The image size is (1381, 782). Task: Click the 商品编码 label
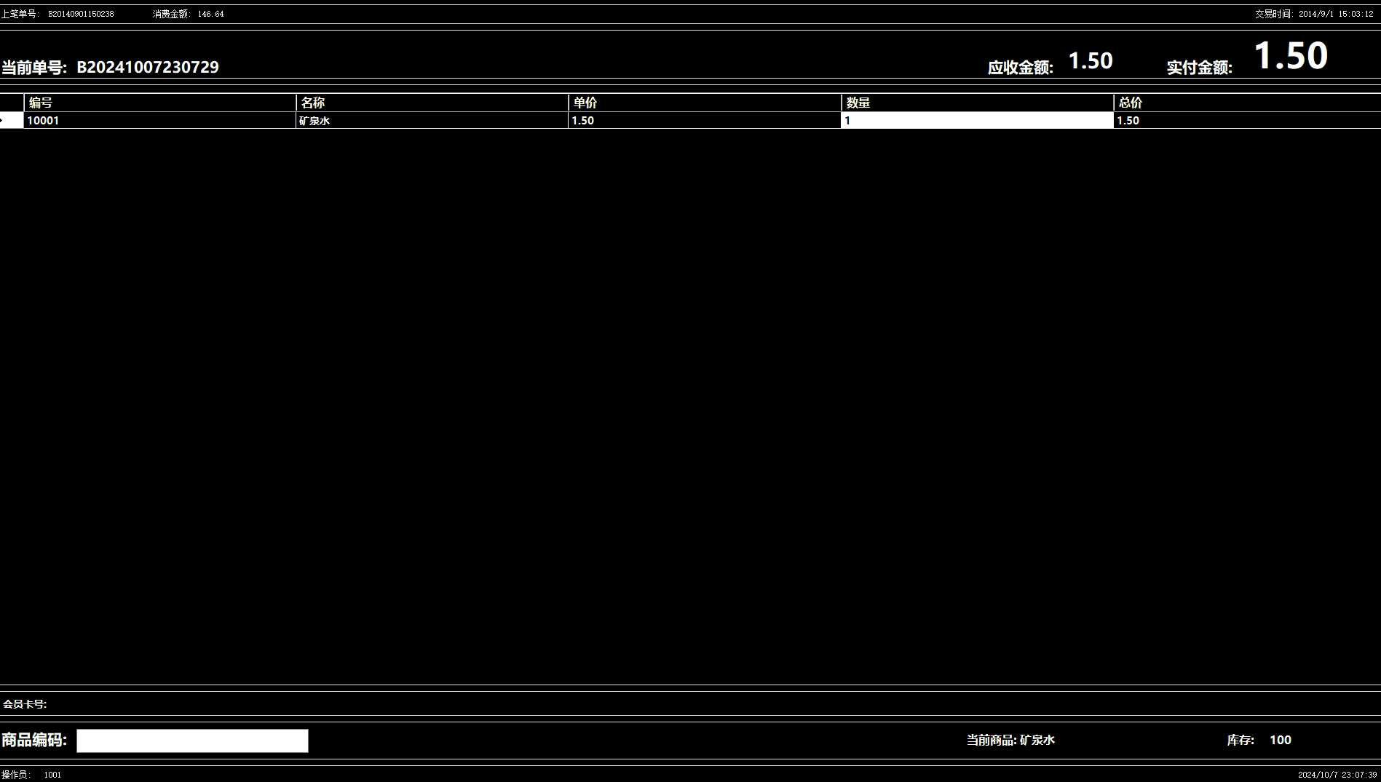tap(33, 741)
